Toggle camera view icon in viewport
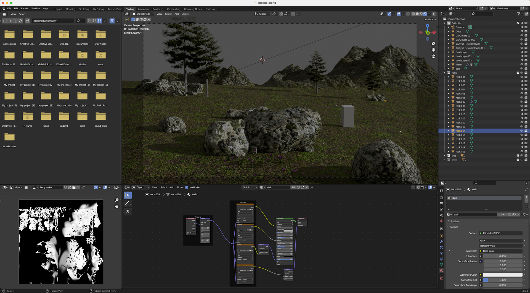 pyautogui.click(x=433, y=56)
